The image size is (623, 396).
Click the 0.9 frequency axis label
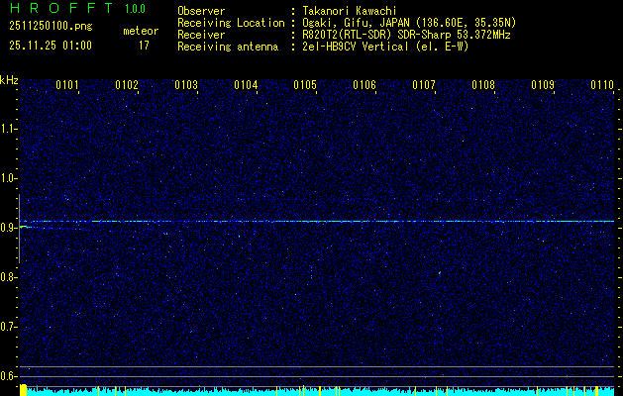(9, 228)
